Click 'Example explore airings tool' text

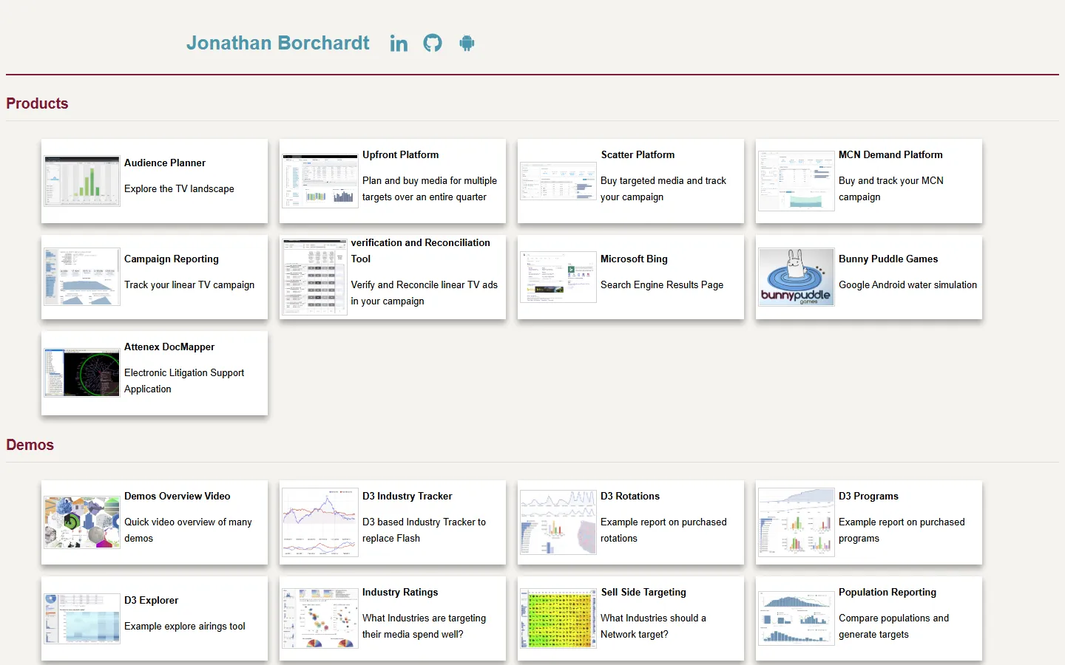185,626
